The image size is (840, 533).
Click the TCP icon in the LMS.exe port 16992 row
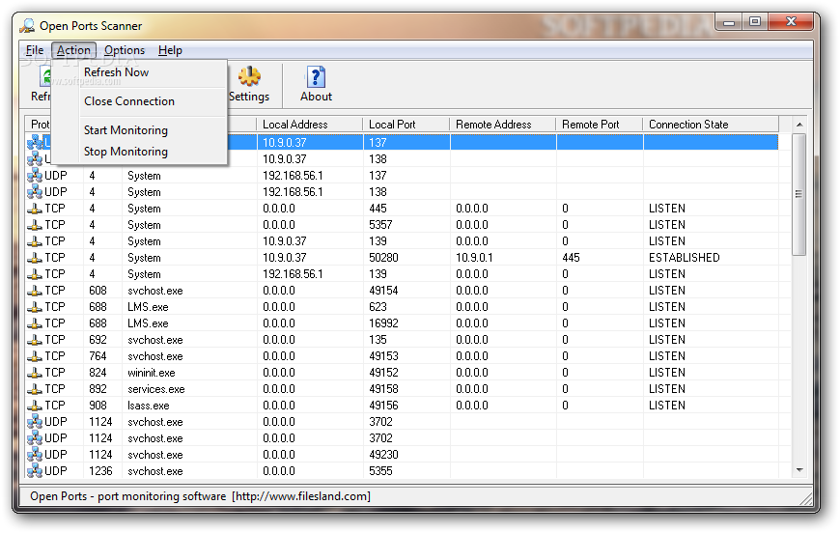(x=35, y=323)
